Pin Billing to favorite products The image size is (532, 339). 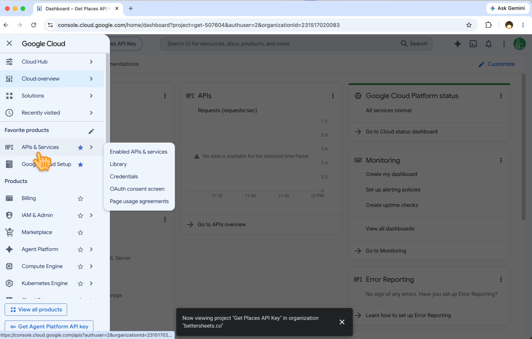click(x=80, y=199)
